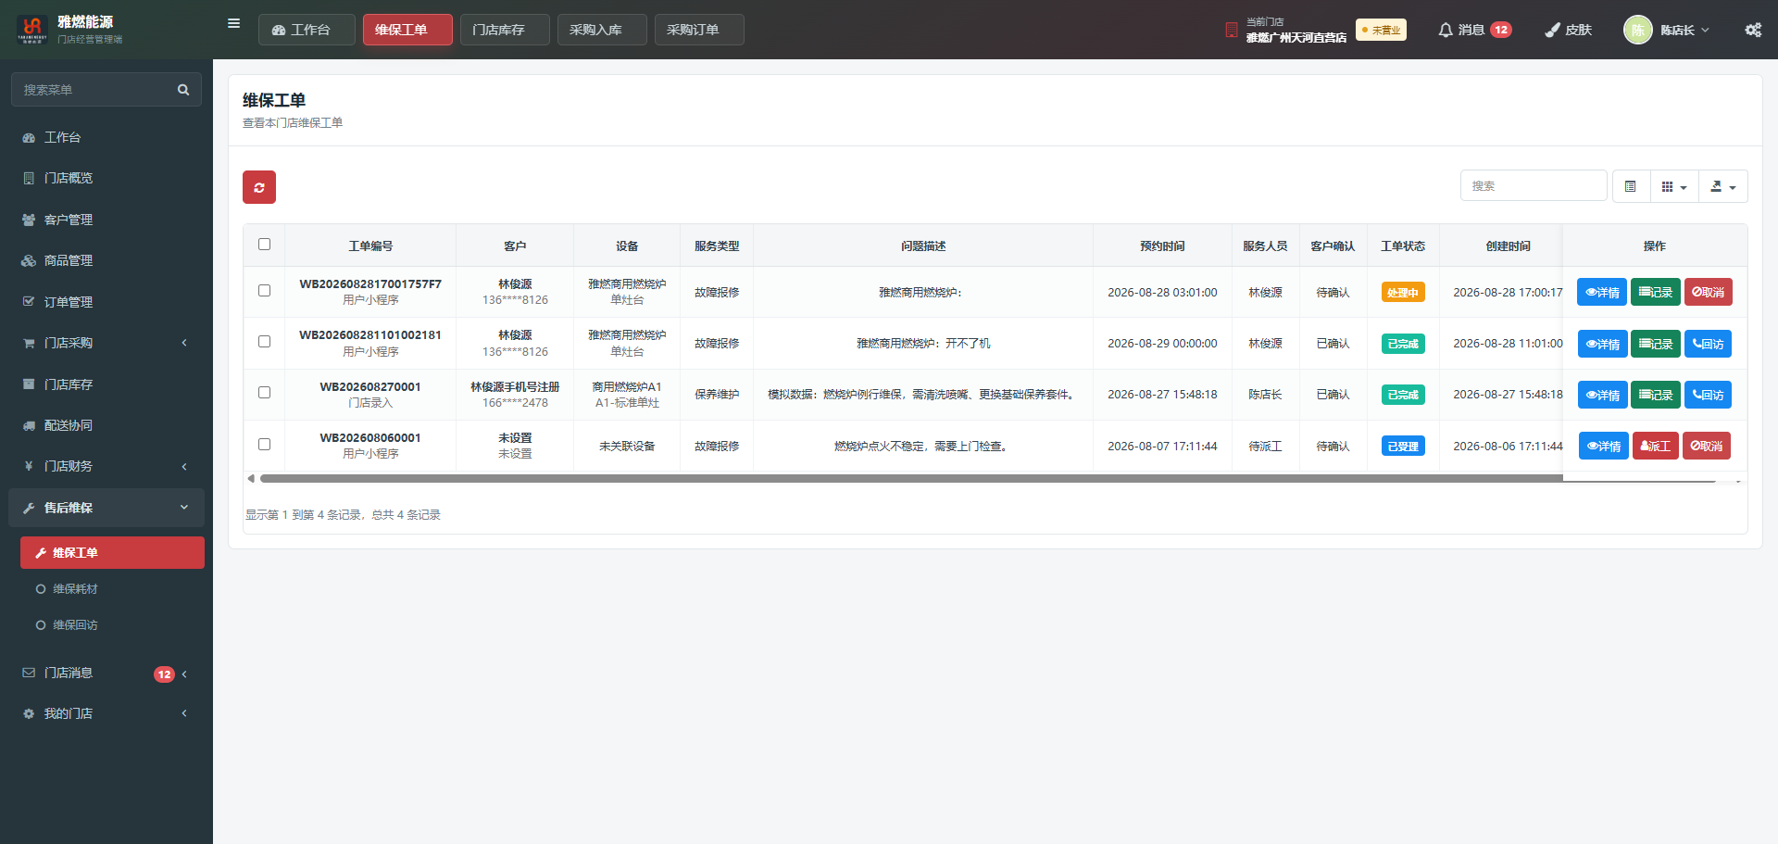Click 回访 for work order WB202608270001
Screen dimensions: 1778x844
[x=1708, y=395]
